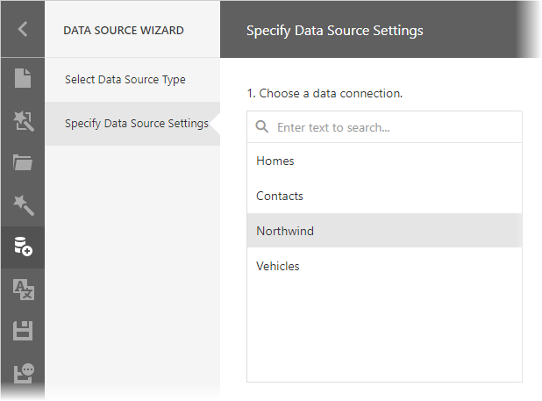Select the Homes data connection
Screen dimensions: 542x401
[384, 161]
